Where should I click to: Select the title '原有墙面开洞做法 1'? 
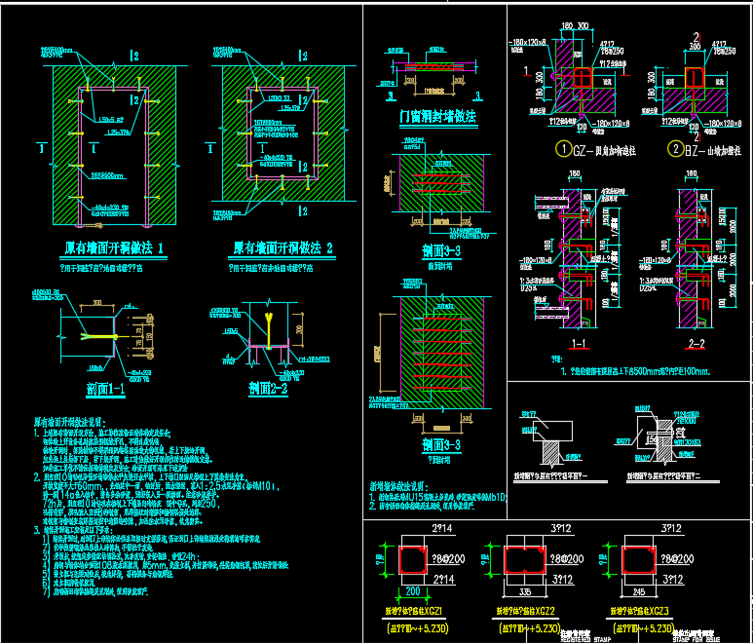click(114, 248)
